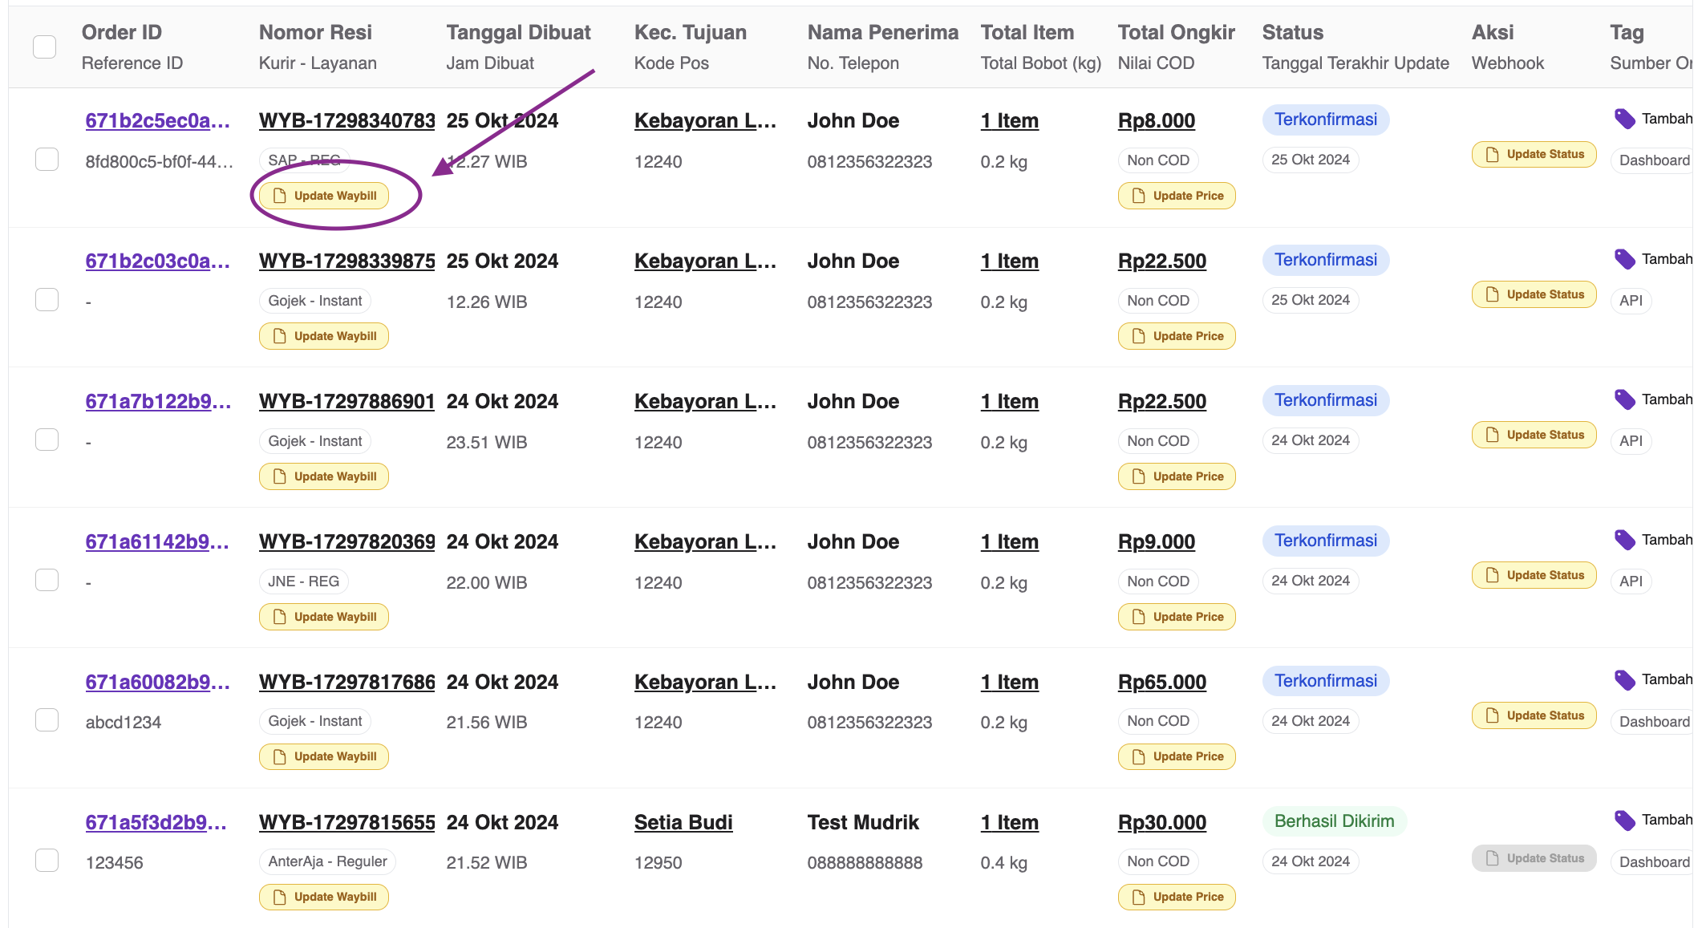The image size is (1706, 928).
Task: Click Update Status document icon for order 671a7b122b9
Action: [1492, 435]
